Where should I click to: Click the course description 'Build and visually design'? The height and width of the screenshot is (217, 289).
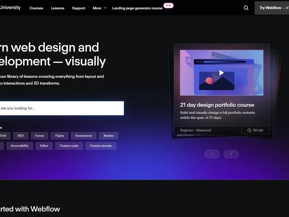(x=217, y=115)
